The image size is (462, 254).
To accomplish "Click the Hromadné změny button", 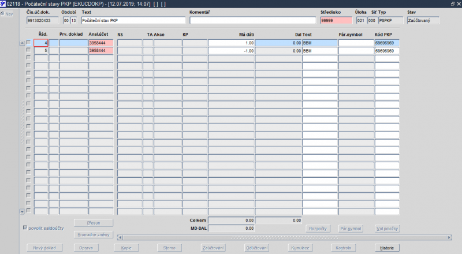I will (x=94, y=234).
